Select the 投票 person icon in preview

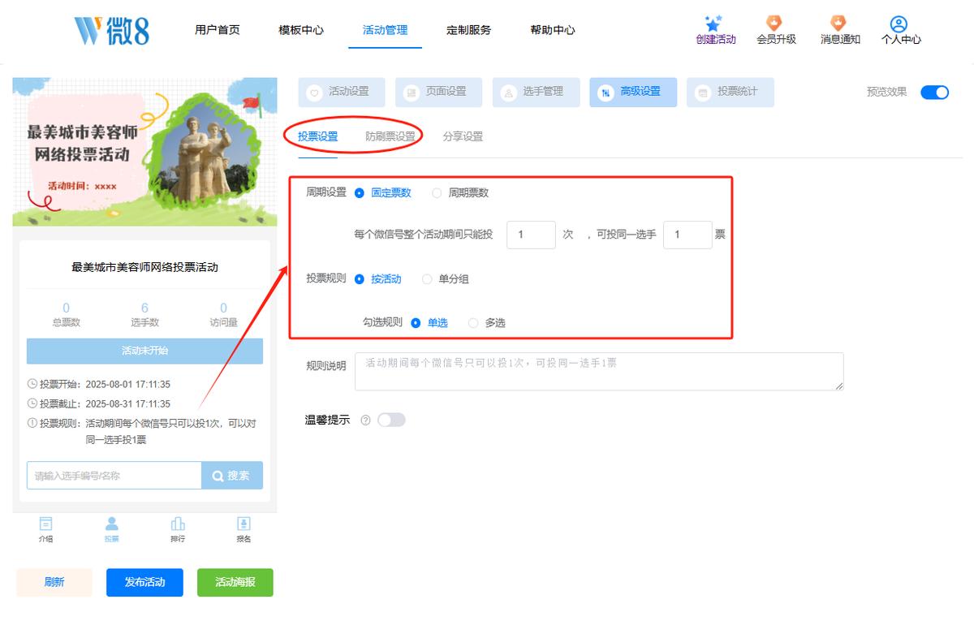click(x=112, y=524)
